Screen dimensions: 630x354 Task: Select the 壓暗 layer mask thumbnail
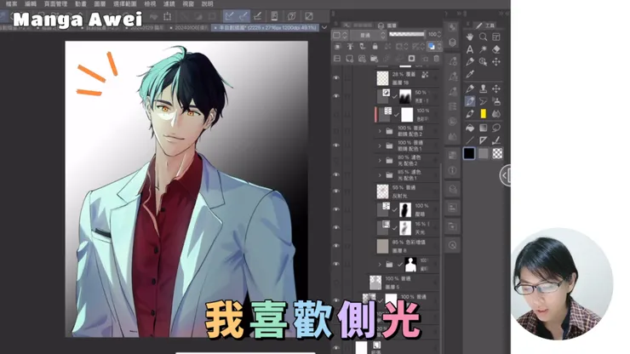pos(405,209)
